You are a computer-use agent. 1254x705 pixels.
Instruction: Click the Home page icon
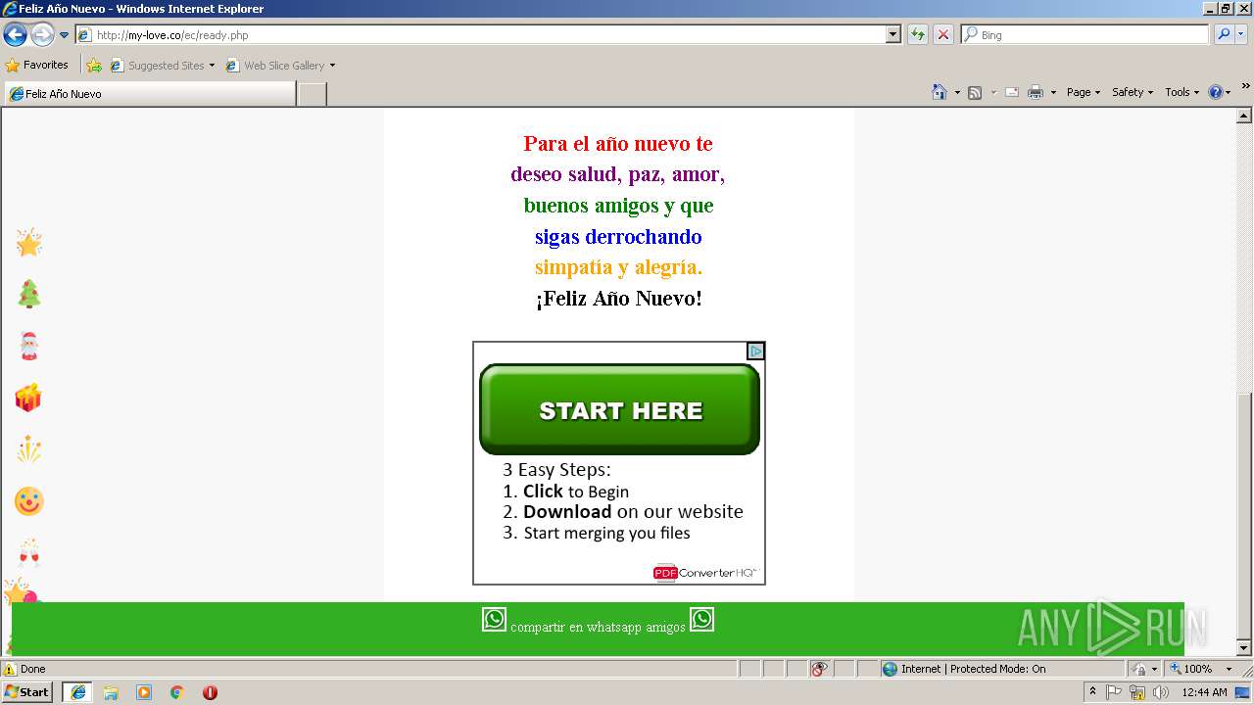tap(940, 92)
